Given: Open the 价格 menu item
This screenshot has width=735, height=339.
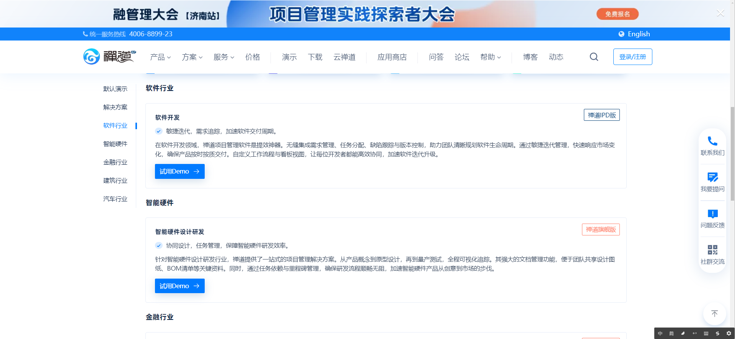Looking at the screenshot, I should coord(253,57).
